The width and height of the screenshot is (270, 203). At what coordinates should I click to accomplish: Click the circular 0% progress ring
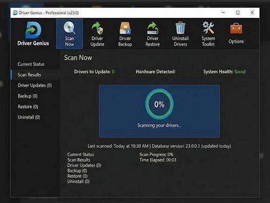[159, 104]
